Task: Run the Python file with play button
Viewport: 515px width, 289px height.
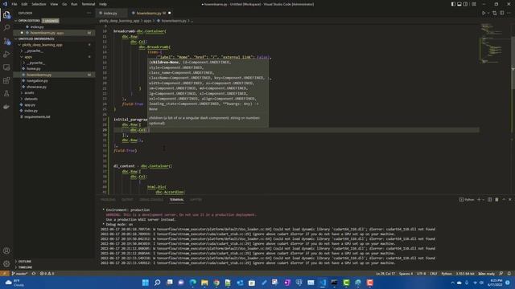Action: [x=484, y=13]
